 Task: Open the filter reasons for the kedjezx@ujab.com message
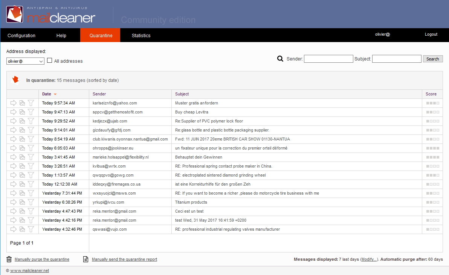(31, 121)
